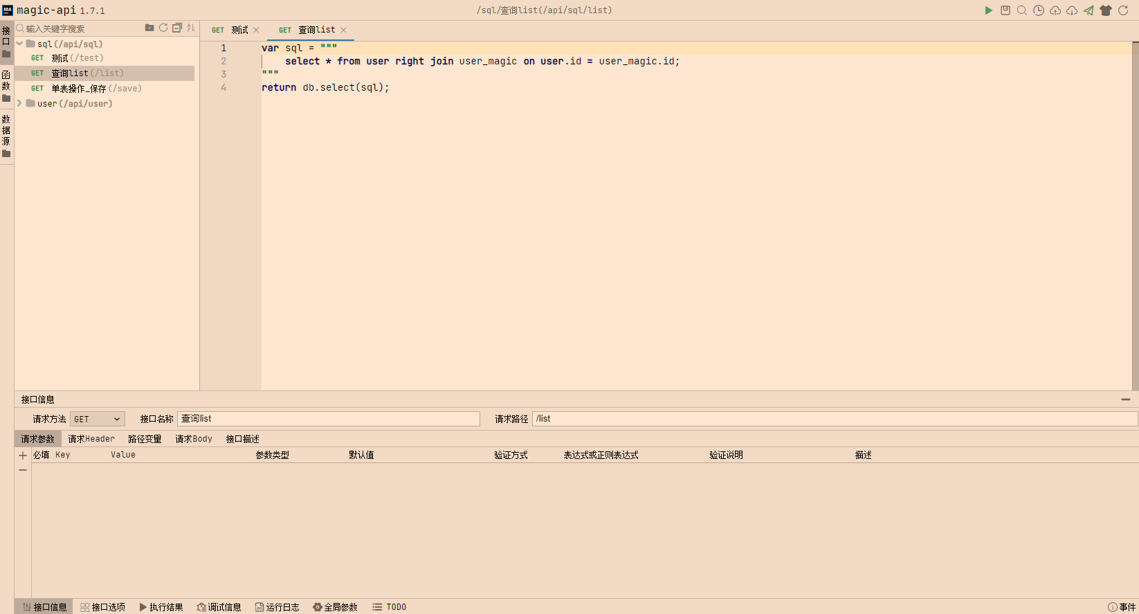This screenshot has width=1139, height=614.
Task: Click the magic-api logo icon
Action: tap(8, 10)
